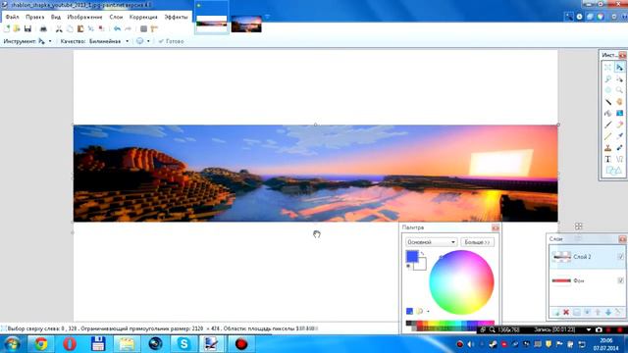The height and width of the screenshot is (353, 628).
Task: Select the Pan hand tool
Action: click(619, 102)
